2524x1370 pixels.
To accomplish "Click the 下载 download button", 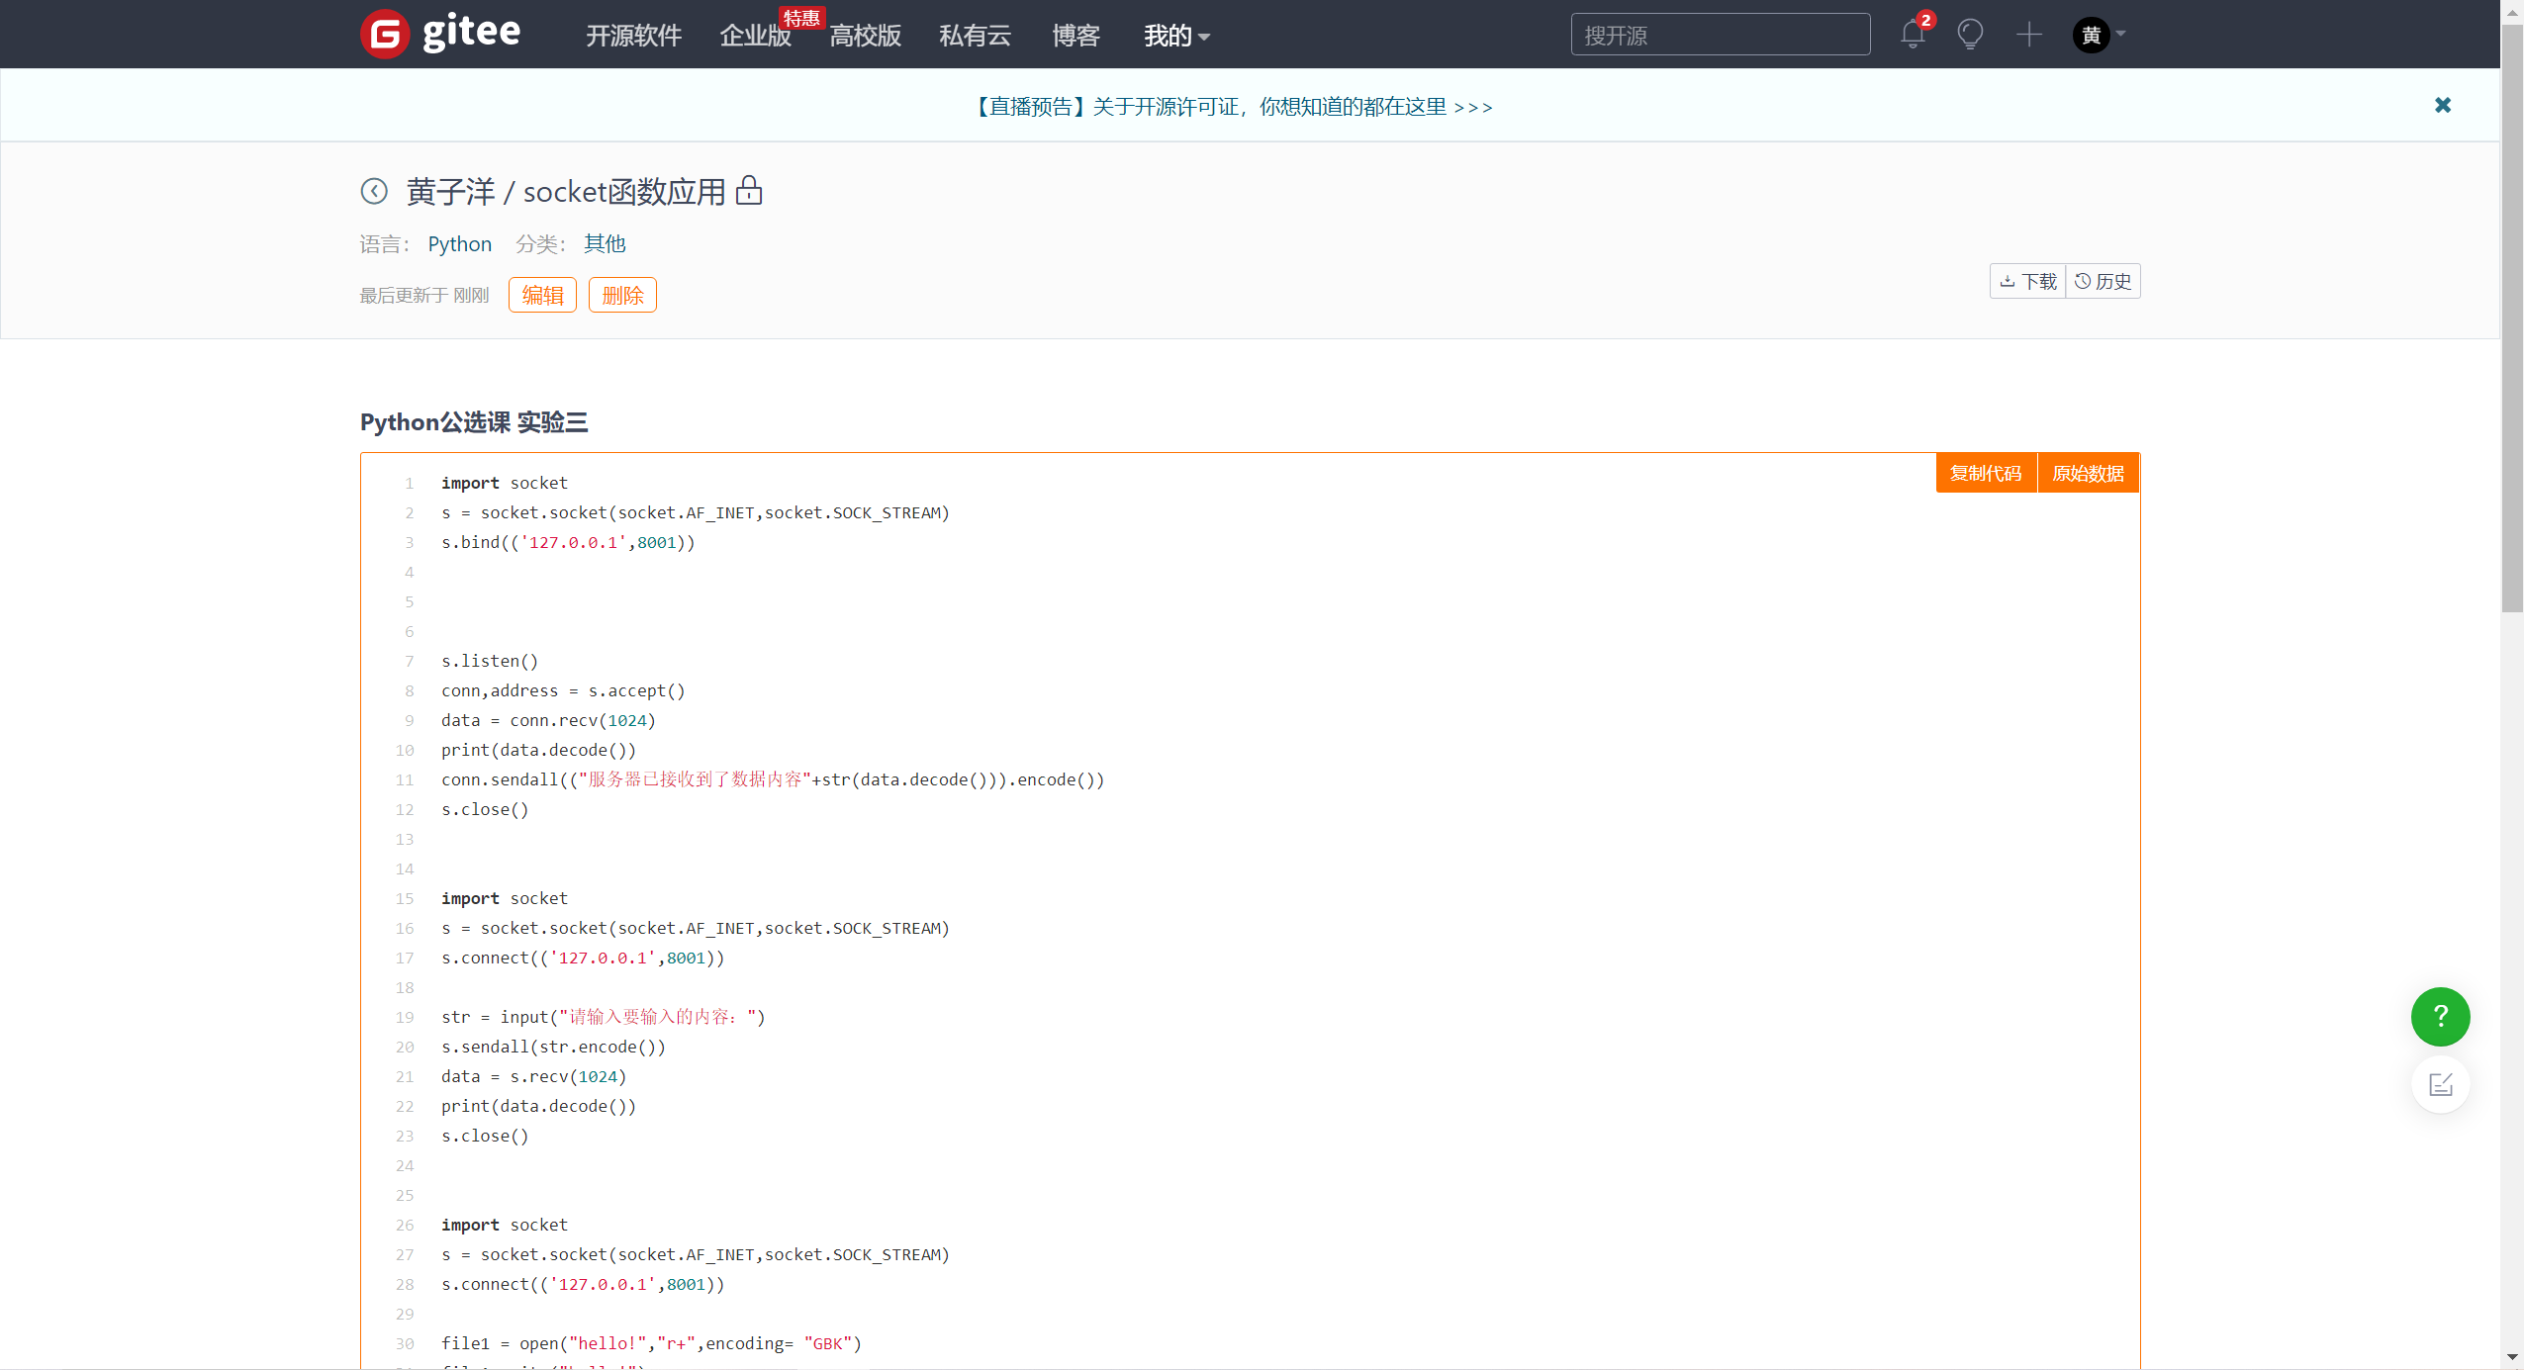I will [x=2028, y=281].
